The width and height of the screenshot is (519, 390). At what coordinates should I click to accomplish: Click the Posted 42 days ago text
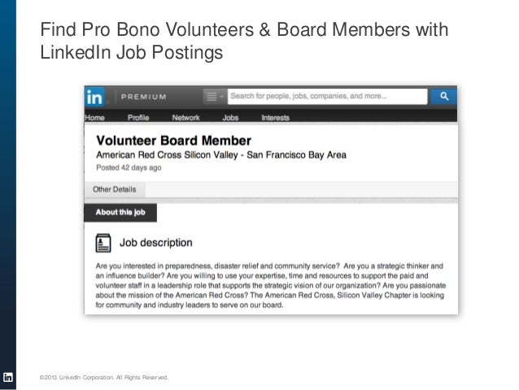point(129,168)
